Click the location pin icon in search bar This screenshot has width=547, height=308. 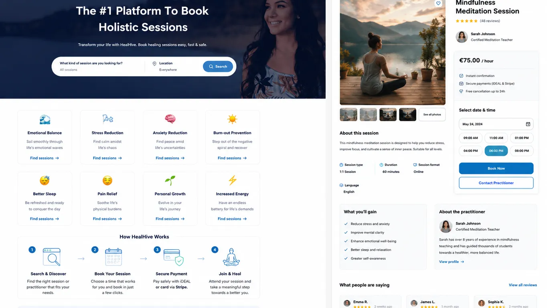click(x=154, y=63)
